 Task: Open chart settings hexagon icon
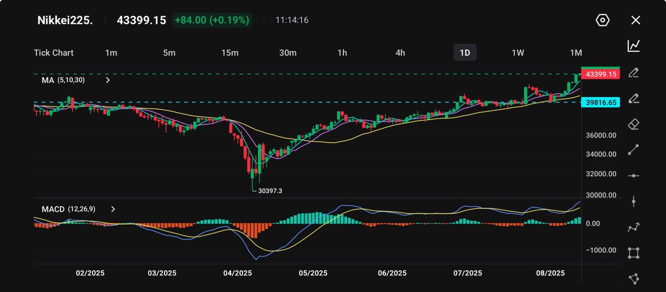click(602, 20)
